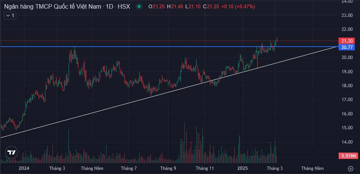360x174 pixels.
Task: Click the 15.00 price scale label
Action: point(347,128)
